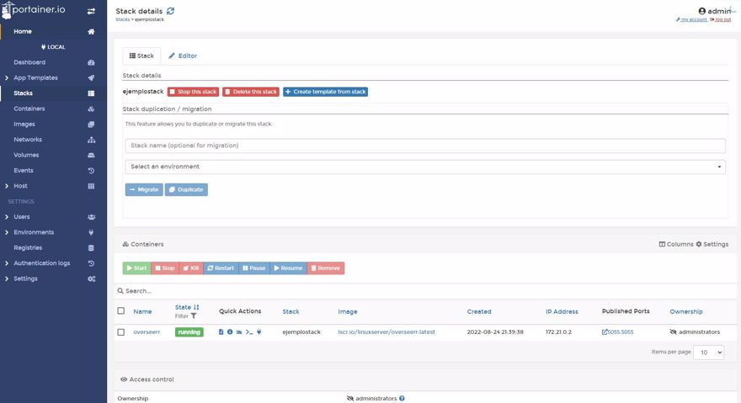
Task: Open overseerr attach plug quick action
Action: 259,332
